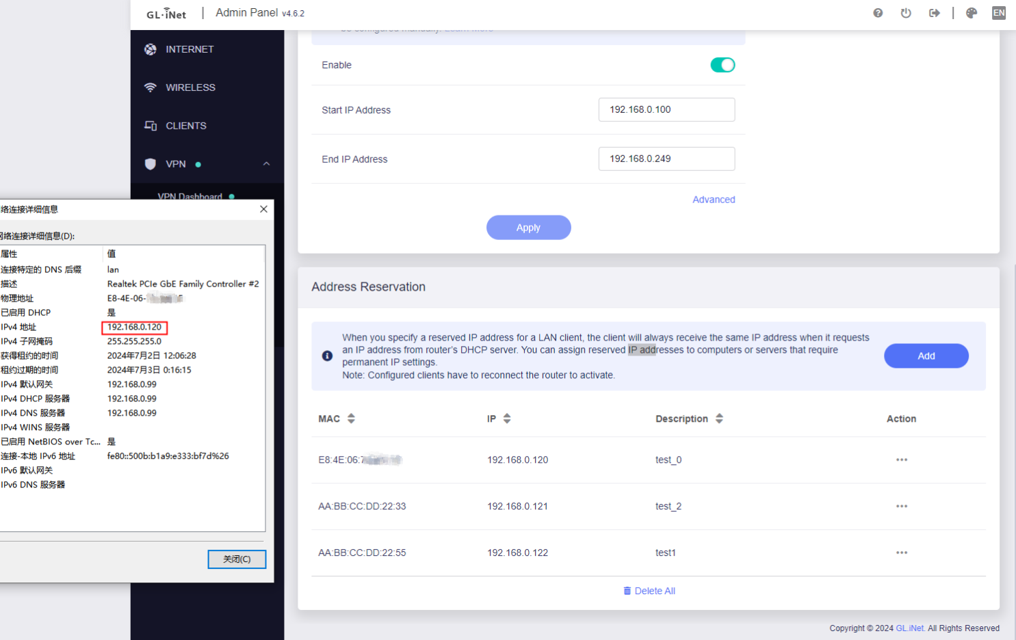Click the reboot power icon
Image resolution: width=1016 pixels, height=640 pixels.
pos(906,13)
